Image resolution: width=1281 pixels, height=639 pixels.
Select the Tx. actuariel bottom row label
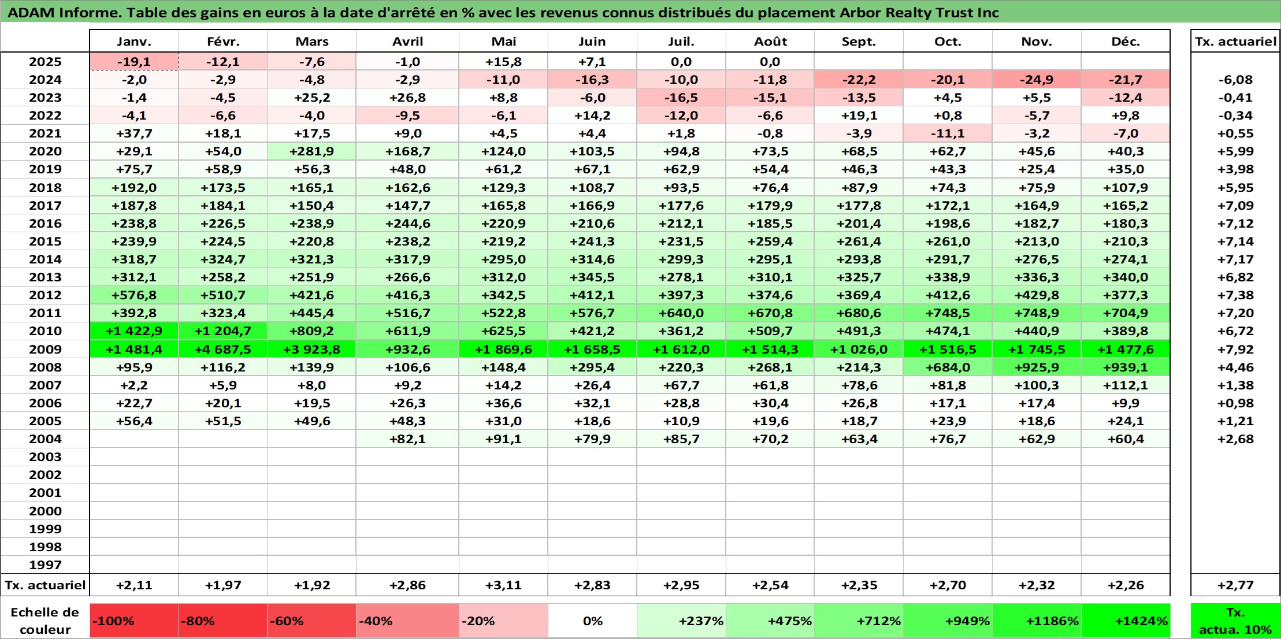pos(45,585)
